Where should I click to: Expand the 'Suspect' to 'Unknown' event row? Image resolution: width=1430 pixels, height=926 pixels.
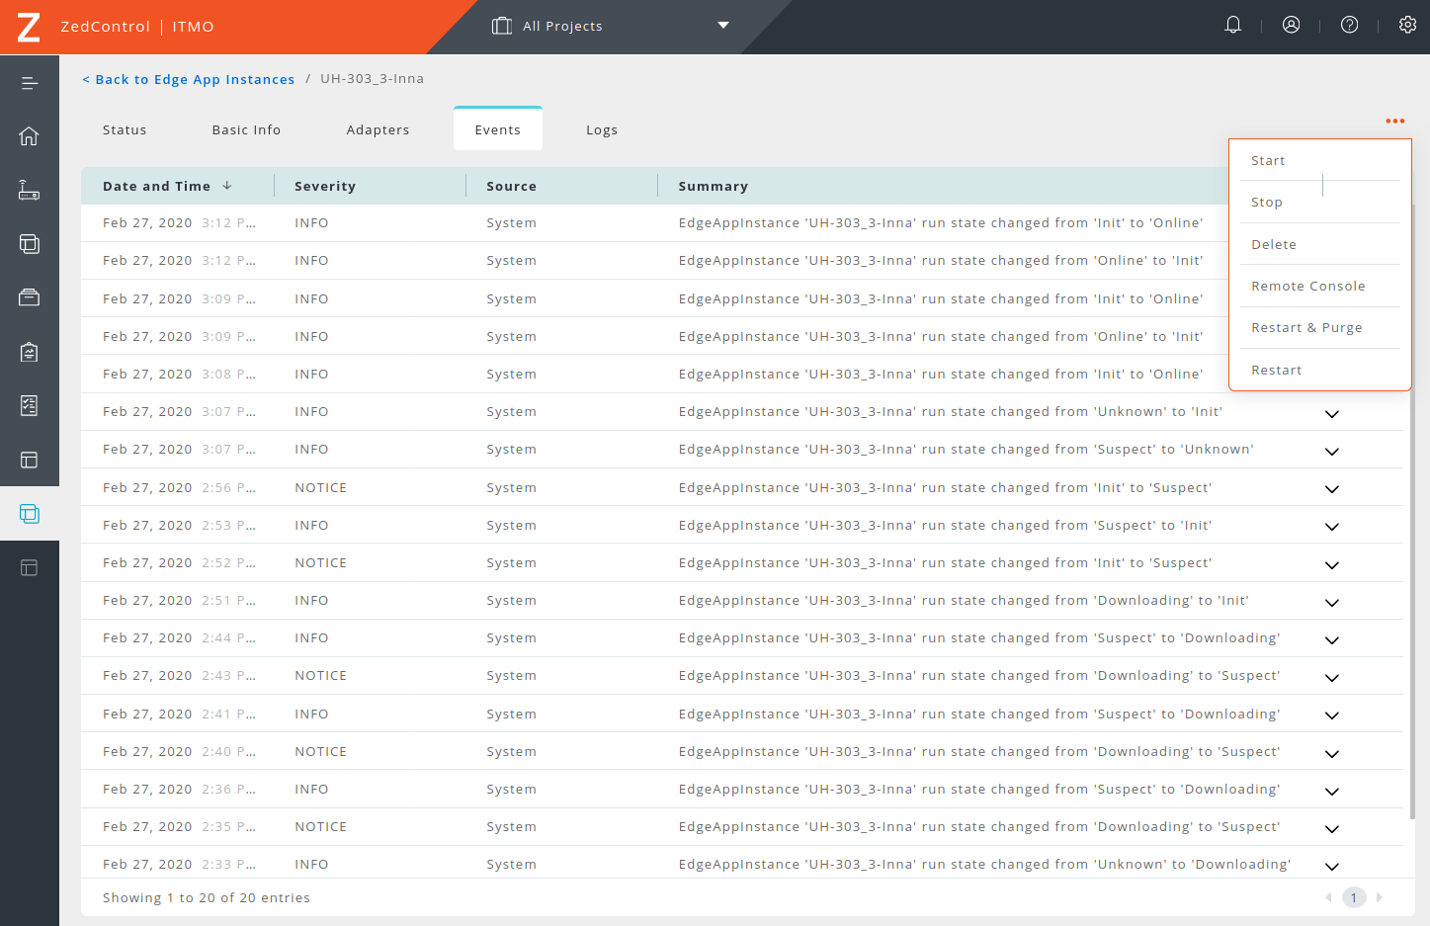1331,452
